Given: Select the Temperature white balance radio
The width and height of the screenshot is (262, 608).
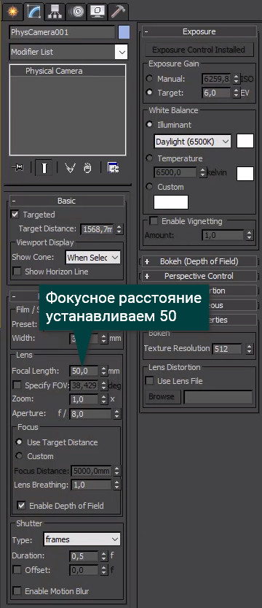Looking at the screenshot, I should point(149,158).
